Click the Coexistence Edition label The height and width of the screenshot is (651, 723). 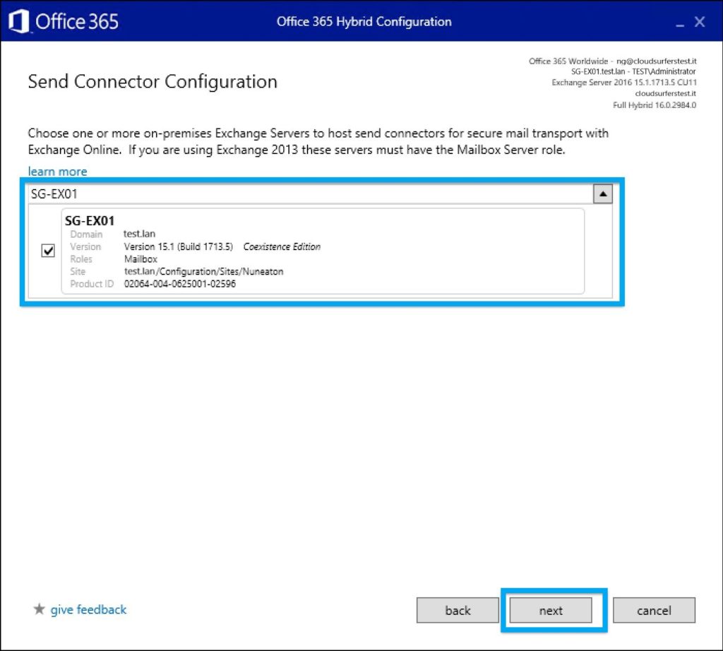coord(282,246)
